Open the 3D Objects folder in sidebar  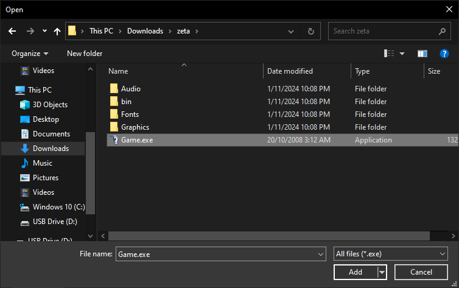(50, 105)
